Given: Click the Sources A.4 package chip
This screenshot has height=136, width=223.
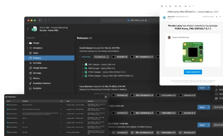Looking at the screenshot, I should [187, 95].
